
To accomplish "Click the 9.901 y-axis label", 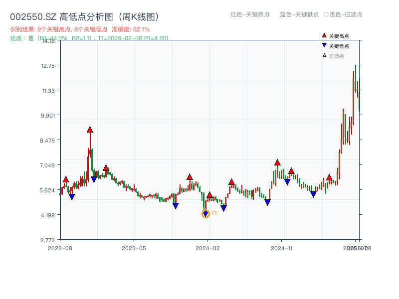I will pyautogui.click(x=48, y=116).
